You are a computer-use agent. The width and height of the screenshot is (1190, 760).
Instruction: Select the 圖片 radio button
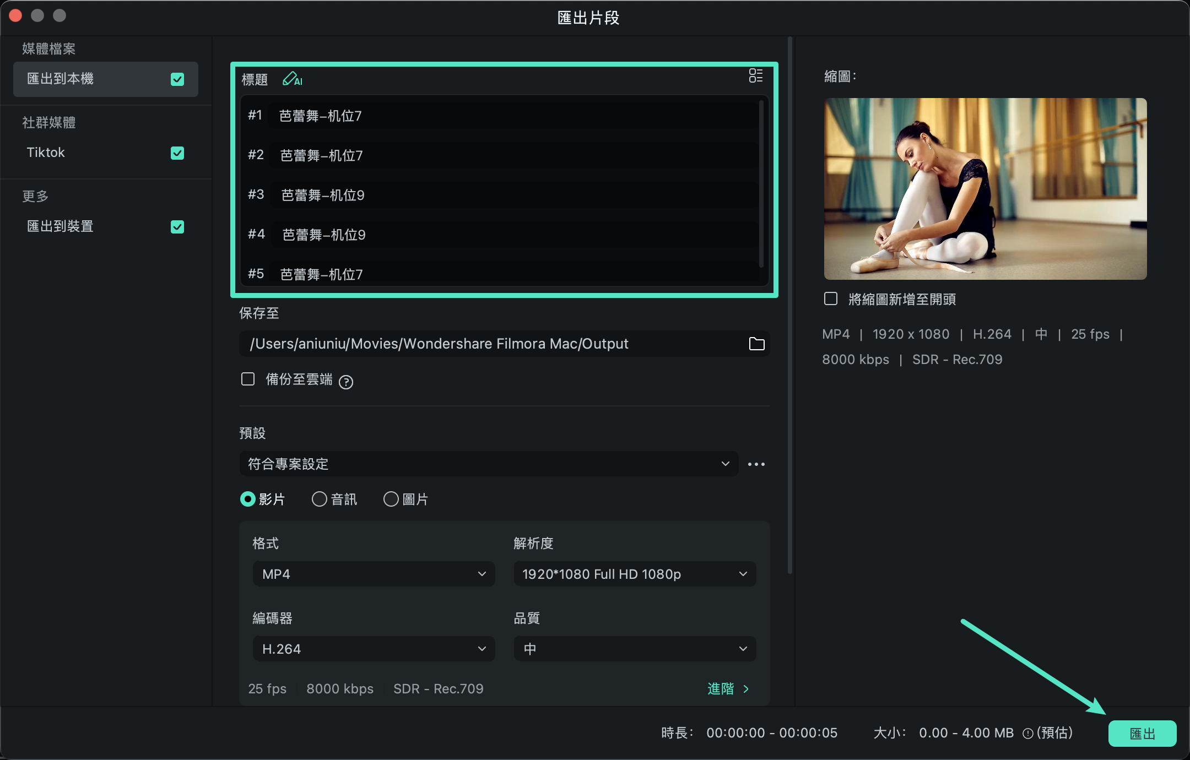(x=391, y=499)
